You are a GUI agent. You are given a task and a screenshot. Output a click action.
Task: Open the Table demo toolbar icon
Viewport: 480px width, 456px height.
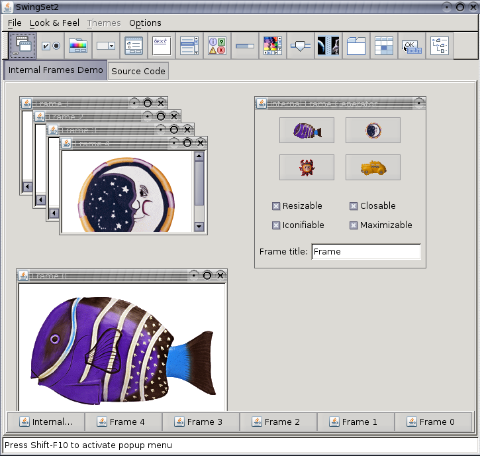[x=384, y=46]
